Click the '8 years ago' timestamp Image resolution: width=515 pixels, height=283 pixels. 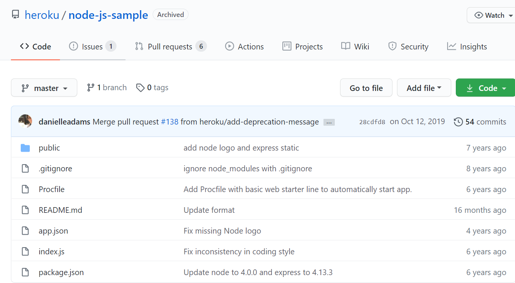[x=486, y=169]
